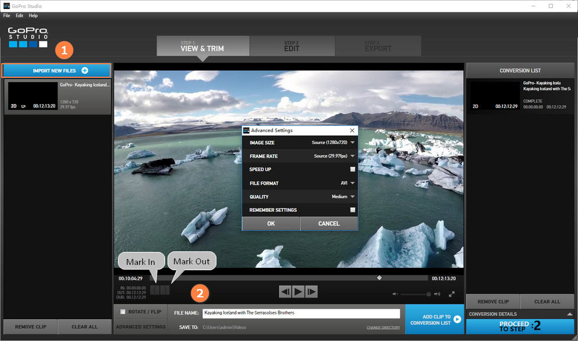Click the Mark Out point button
This screenshot has height=341, width=578.
pyautogui.click(x=165, y=290)
